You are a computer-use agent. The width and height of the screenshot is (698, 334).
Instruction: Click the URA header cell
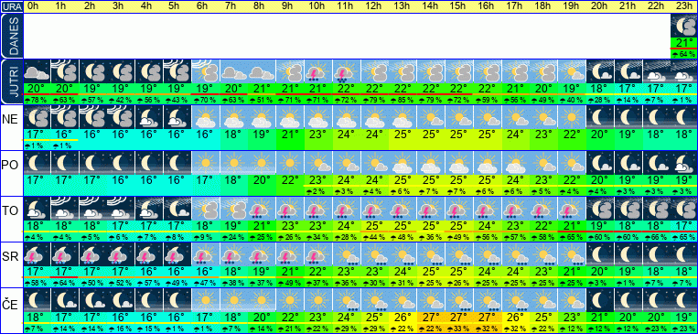[x=11, y=6]
